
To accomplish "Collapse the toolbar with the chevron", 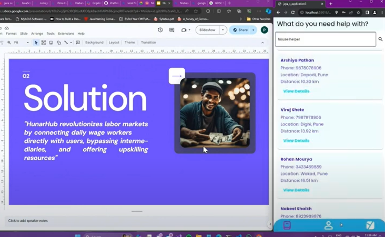I will pos(262,43).
